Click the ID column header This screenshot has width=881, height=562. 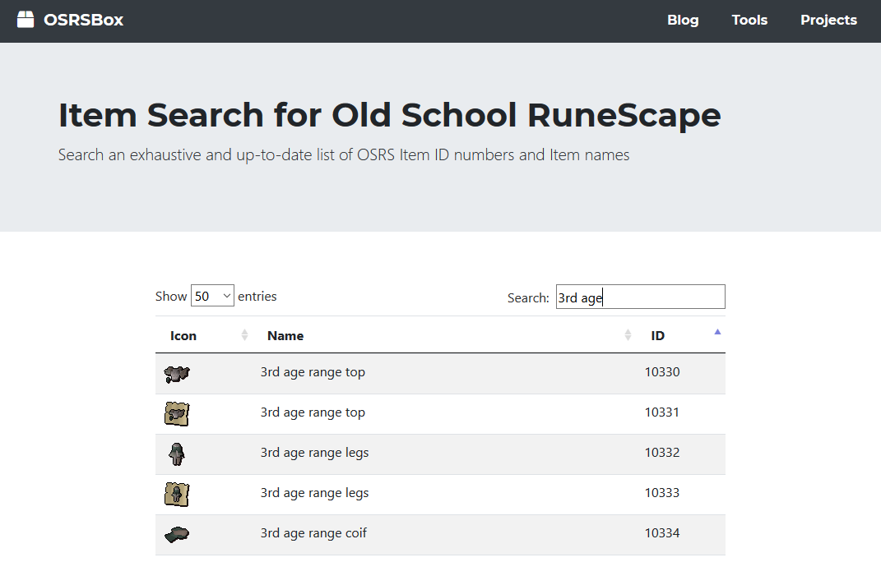tap(658, 336)
